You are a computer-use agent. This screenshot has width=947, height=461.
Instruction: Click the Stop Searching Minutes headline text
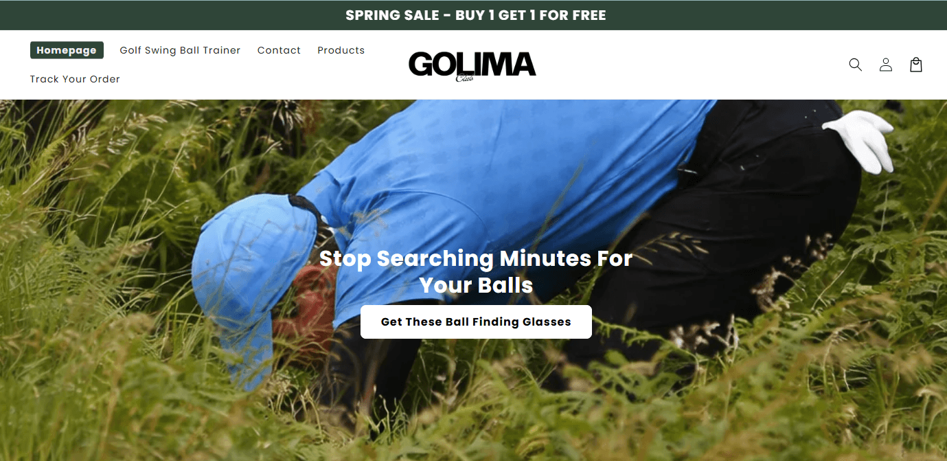[476, 271]
